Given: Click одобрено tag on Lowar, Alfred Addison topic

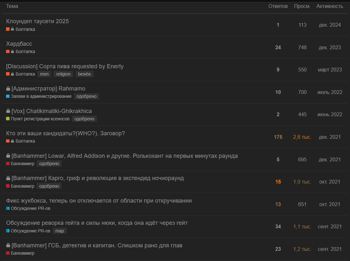Looking at the screenshot, I should pyautogui.click(x=49, y=164).
